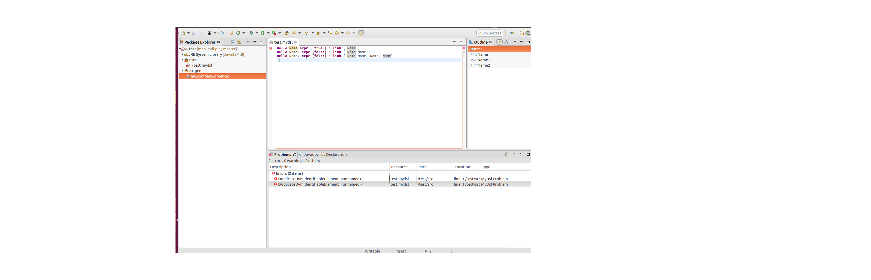Image resolution: width=871 pixels, height=280 pixels.
Task: Toggle Mark Occurrences highlighter button
Action: pos(361,33)
